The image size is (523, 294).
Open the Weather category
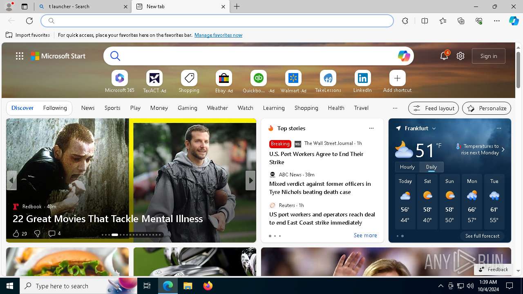pyautogui.click(x=217, y=108)
